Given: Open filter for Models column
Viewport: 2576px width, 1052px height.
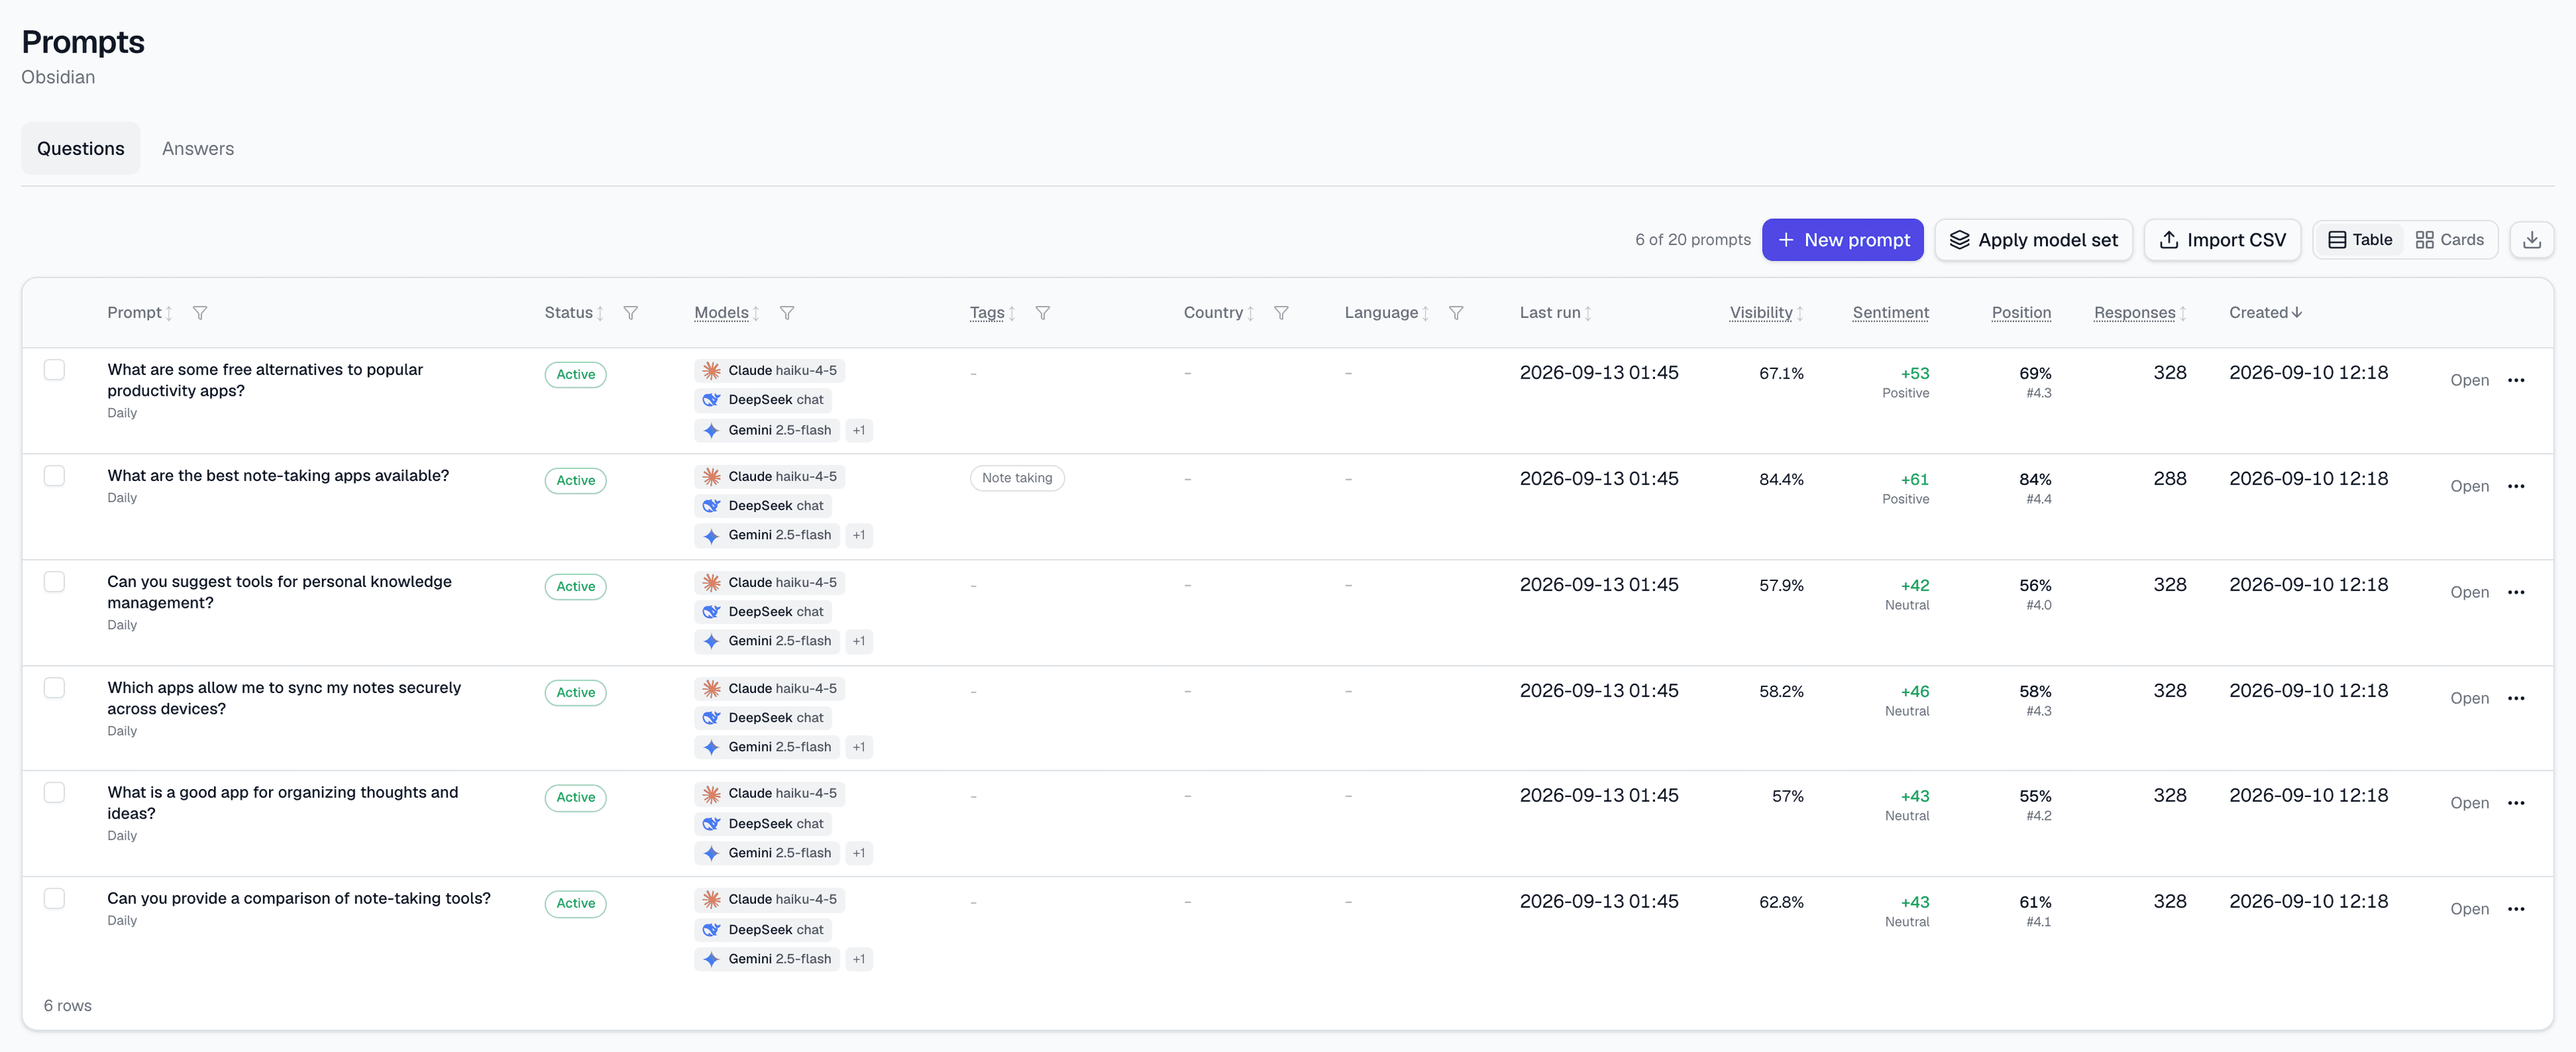Looking at the screenshot, I should 787,313.
